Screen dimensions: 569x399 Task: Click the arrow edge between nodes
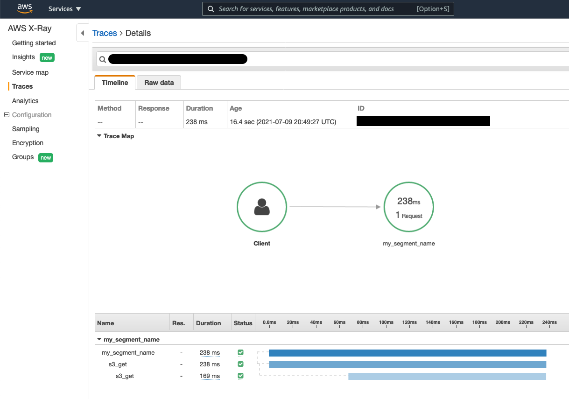click(335, 207)
